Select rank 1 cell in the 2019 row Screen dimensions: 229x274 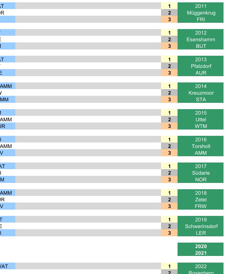click(x=169, y=219)
